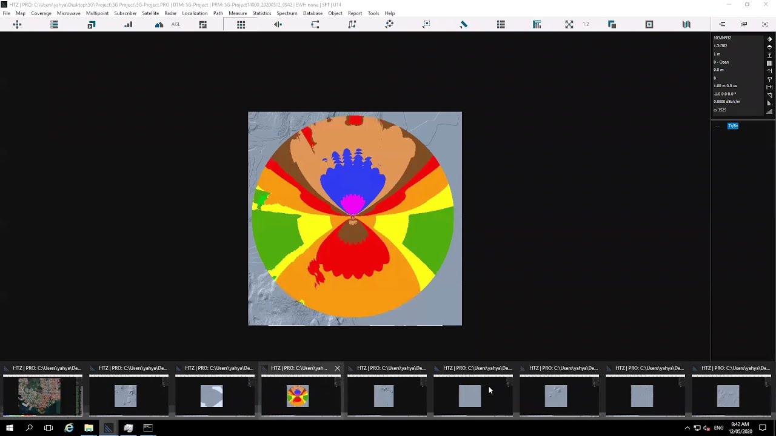The height and width of the screenshot is (436, 776).
Task: Click the '0 - Open' clutter value
Action: pyautogui.click(x=721, y=62)
